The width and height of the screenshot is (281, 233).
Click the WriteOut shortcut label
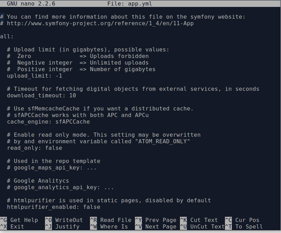point(69,220)
